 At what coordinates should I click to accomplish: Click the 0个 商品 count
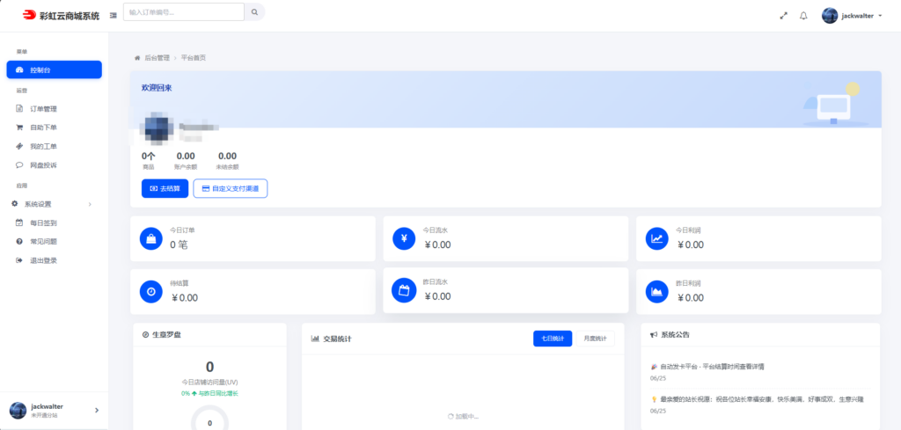[148, 156]
